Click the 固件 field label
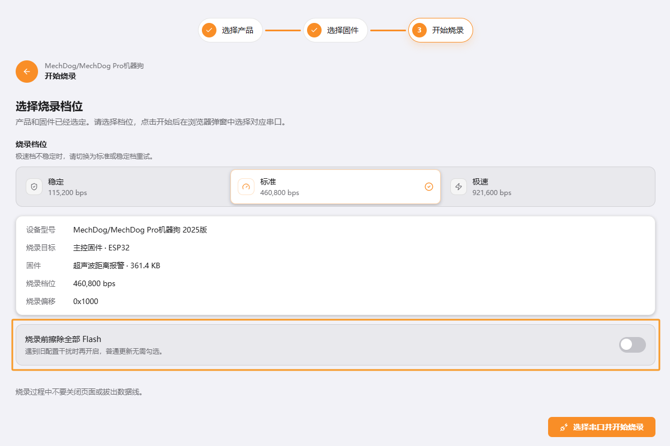Screen dimensions: 670x446 pyautogui.click(x=34, y=265)
